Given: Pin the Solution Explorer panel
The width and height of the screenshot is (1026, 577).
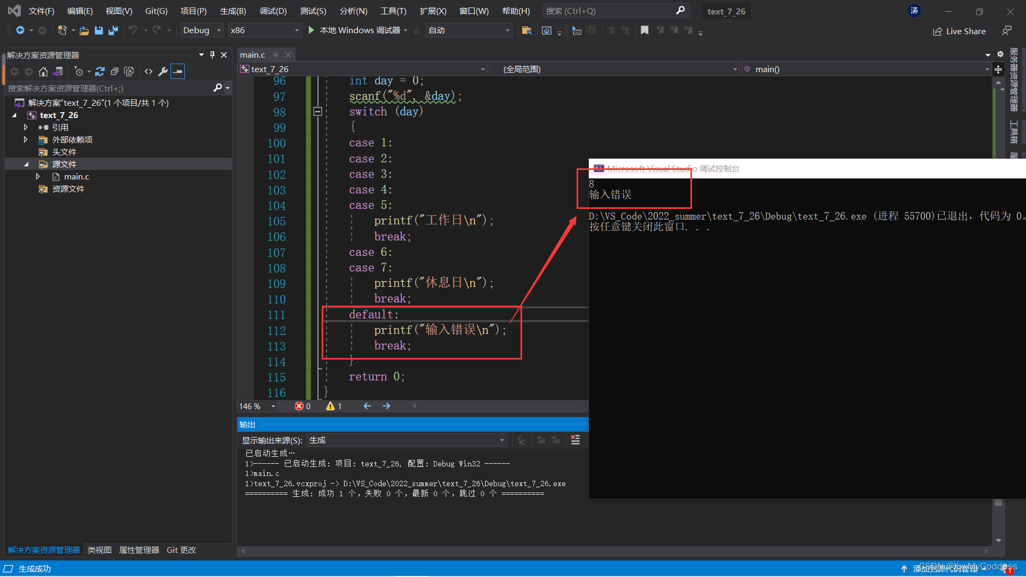Looking at the screenshot, I should (212, 55).
